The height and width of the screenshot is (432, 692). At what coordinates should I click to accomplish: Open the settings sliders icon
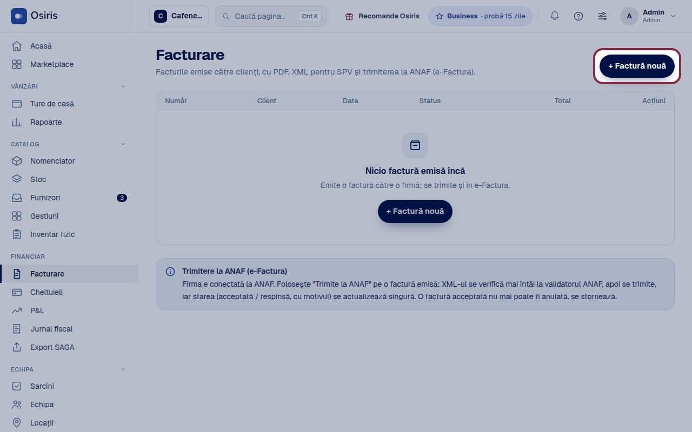[x=602, y=16]
